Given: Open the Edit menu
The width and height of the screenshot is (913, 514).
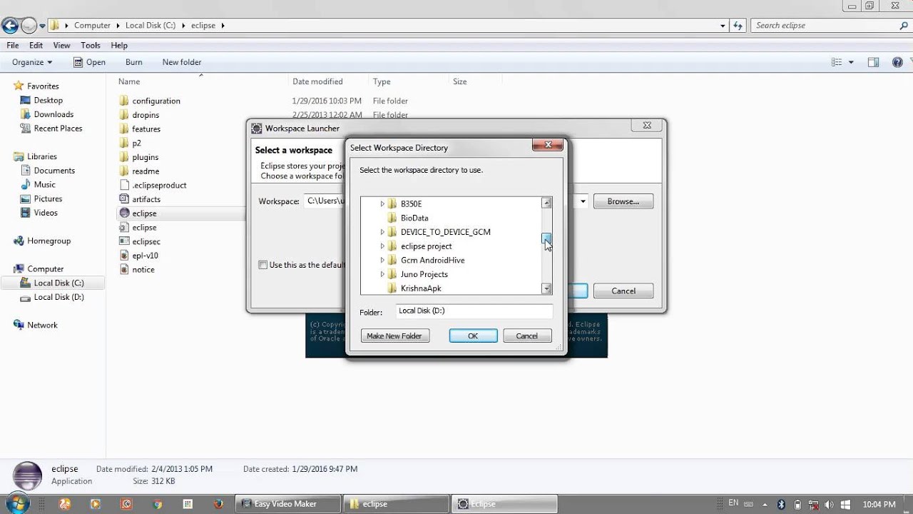Looking at the screenshot, I should tap(36, 45).
